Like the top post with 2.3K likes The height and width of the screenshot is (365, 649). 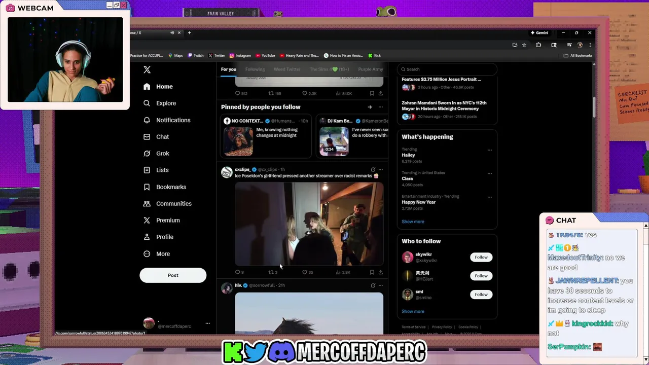[x=305, y=93]
